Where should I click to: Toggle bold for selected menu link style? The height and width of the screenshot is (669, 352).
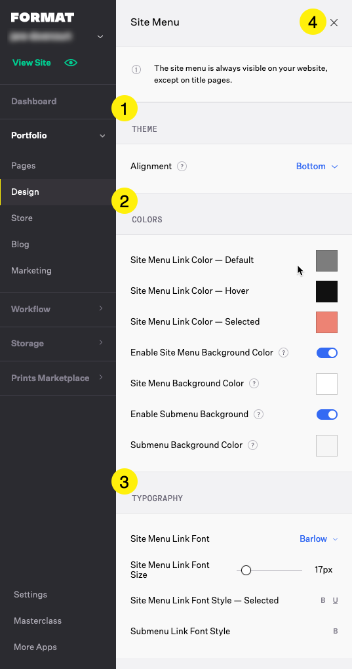tap(323, 601)
